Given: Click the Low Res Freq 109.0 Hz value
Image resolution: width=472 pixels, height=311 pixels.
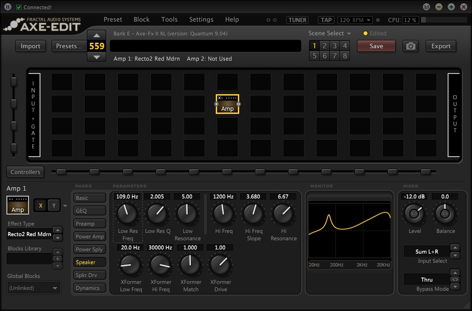Looking at the screenshot, I should (127, 197).
